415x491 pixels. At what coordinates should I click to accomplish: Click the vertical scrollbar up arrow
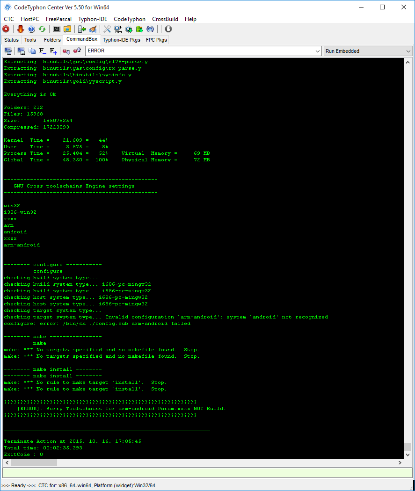tap(408, 62)
